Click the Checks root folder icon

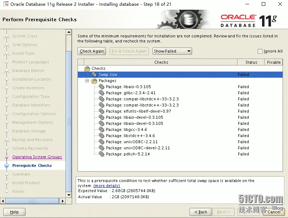[87, 68]
